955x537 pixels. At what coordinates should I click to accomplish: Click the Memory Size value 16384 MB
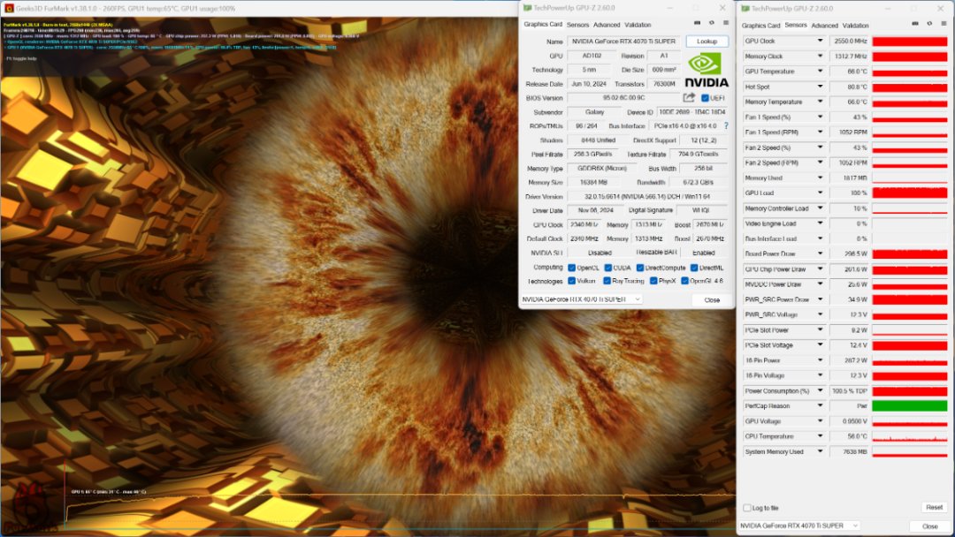[593, 183]
